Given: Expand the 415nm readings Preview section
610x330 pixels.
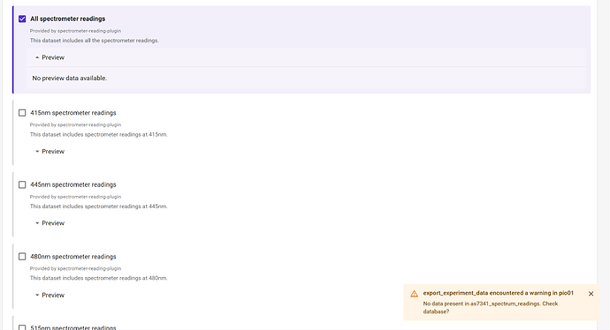Looking at the screenshot, I should click(50, 152).
